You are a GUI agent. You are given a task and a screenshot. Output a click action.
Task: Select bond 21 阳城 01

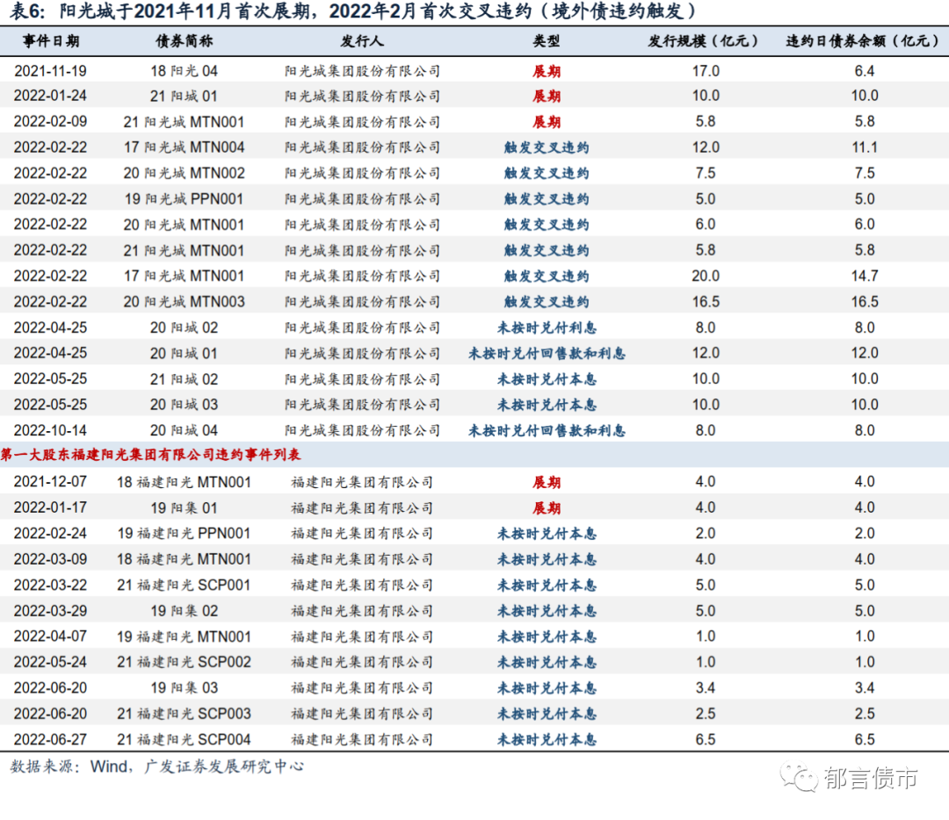[x=184, y=97]
